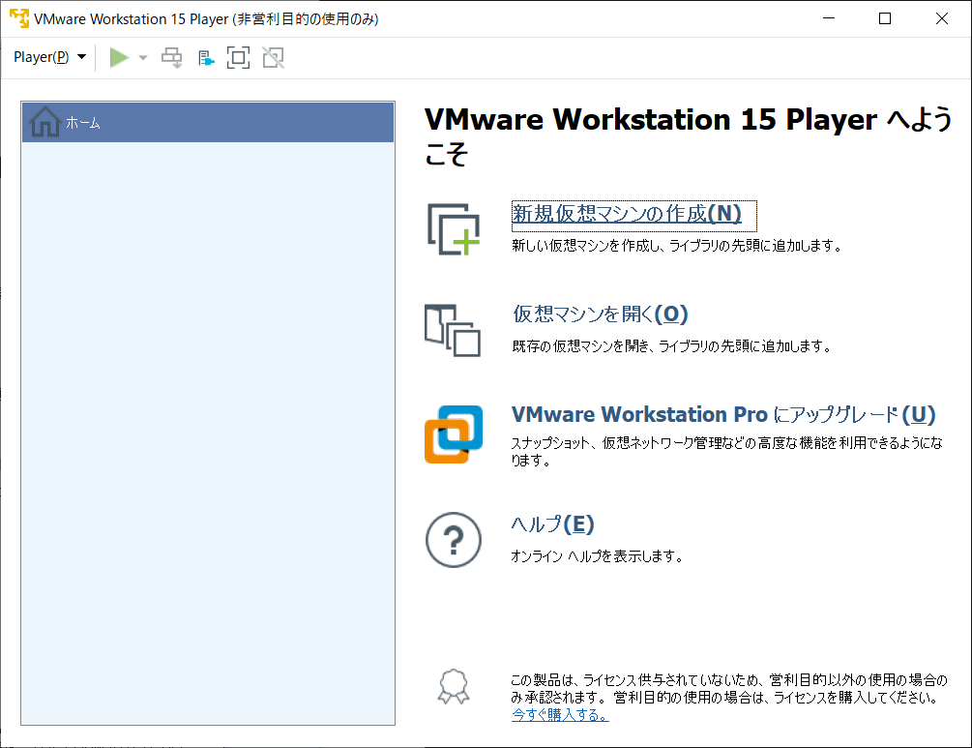Click the ヘルプ(E) link
This screenshot has width=972, height=748.
pos(552,524)
